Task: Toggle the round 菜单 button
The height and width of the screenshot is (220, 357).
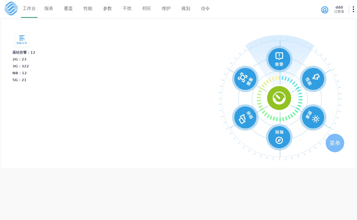Action: coord(335,143)
